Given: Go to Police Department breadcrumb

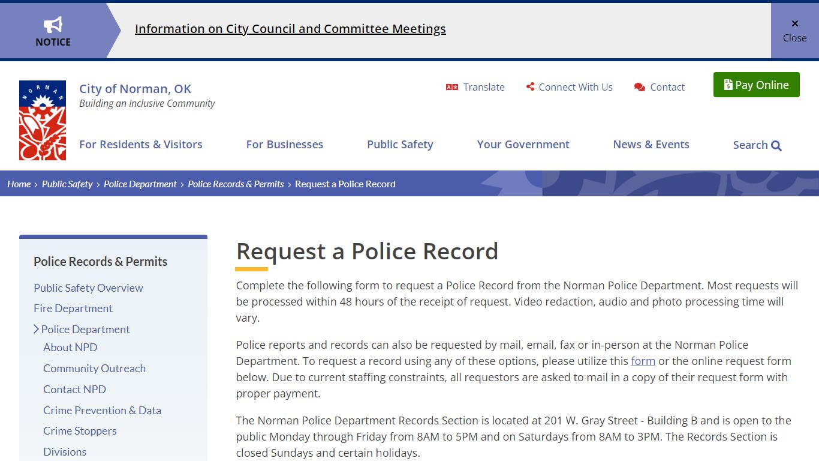Looking at the screenshot, I should click(140, 184).
